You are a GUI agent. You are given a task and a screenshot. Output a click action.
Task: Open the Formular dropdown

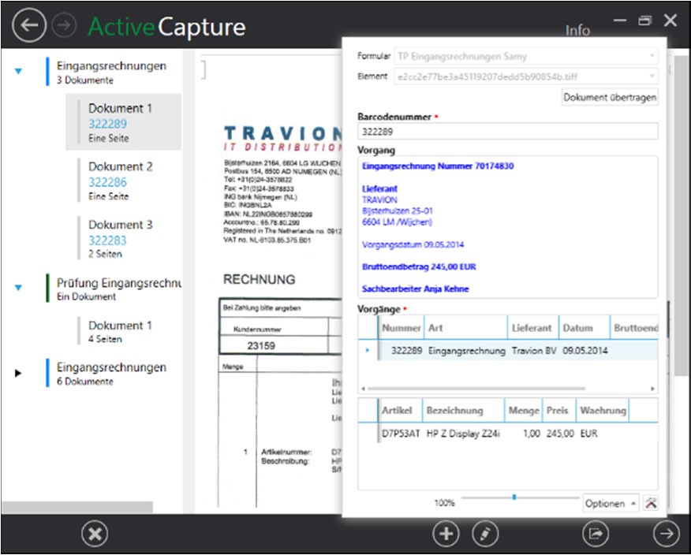tap(653, 56)
